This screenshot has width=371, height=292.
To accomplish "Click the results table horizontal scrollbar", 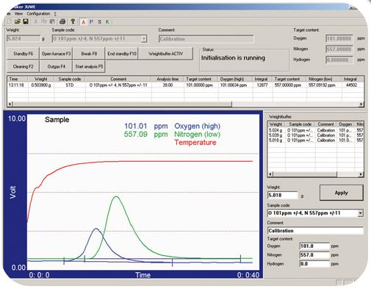I will click(186, 104).
